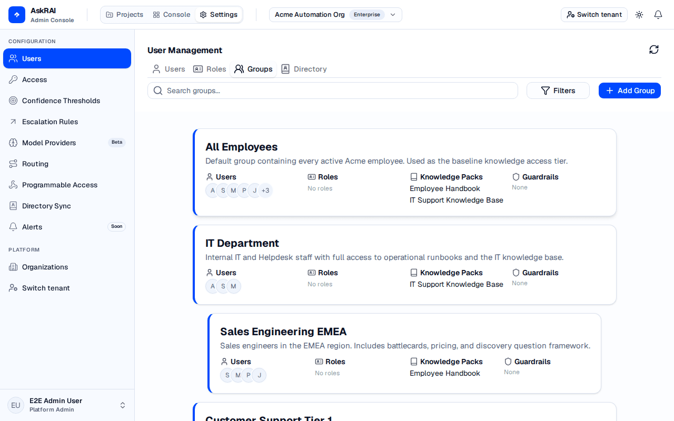674x421 pixels.
Task: Open Access in the sidebar
Action: point(67,79)
